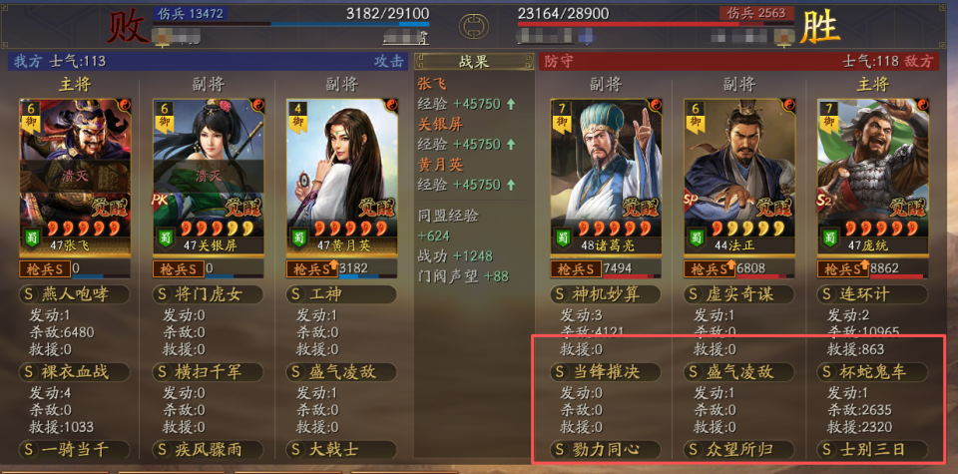Screen dimensions: 958x474
Task: Click the 蜀 faction shield on 关银屏
Action: tap(165, 237)
